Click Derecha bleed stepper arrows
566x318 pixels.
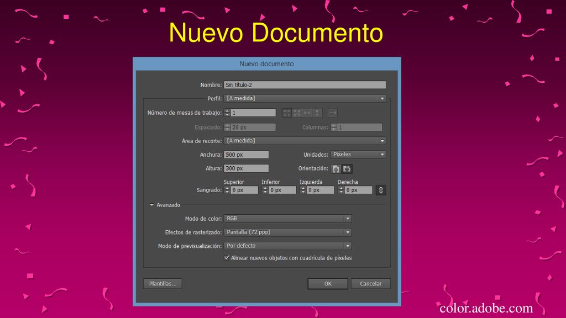click(x=340, y=190)
